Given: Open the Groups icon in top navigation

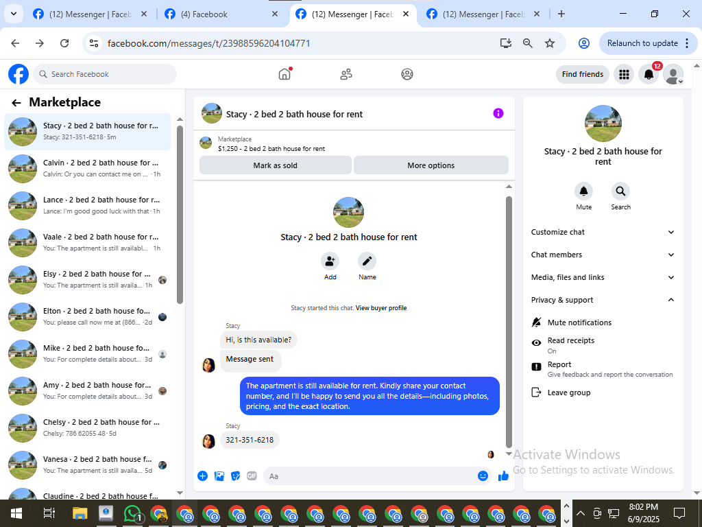Looking at the screenshot, I should [x=407, y=74].
